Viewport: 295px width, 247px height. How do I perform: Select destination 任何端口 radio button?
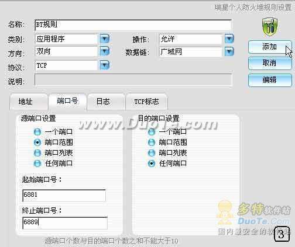[152, 163]
